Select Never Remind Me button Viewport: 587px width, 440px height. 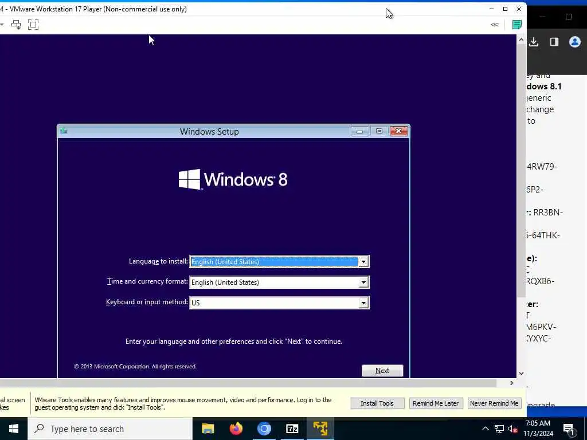click(494, 403)
